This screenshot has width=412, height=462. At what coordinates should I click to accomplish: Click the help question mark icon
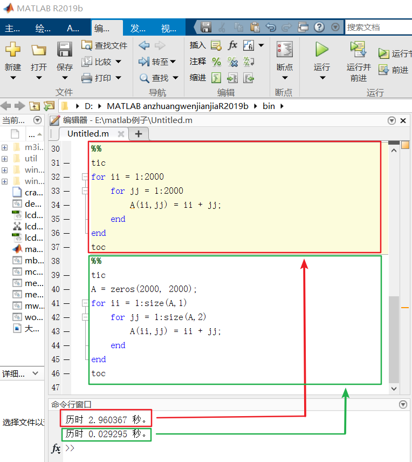(x=319, y=27)
